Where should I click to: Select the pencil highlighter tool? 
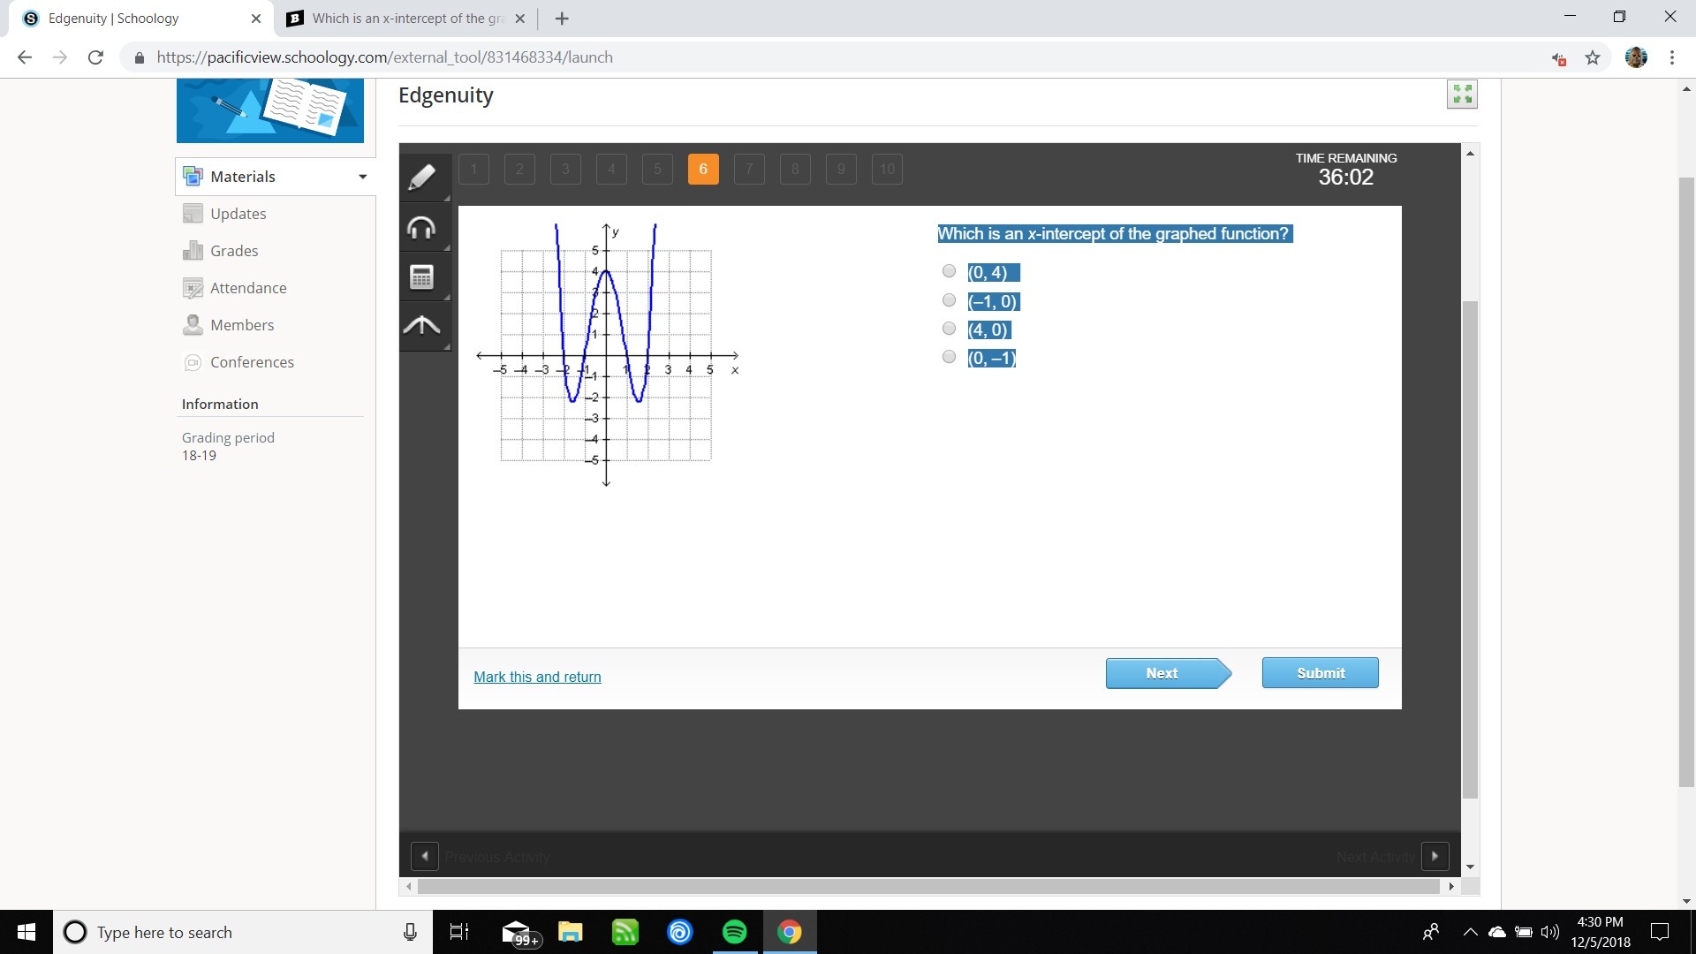[422, 178]
